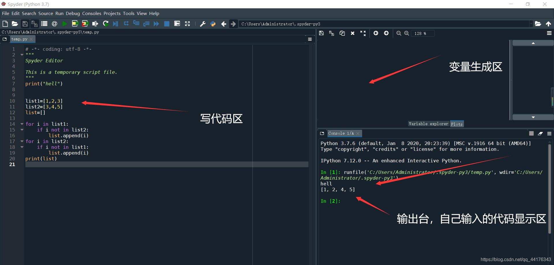554x265 pixels.
Task: Show previous plot arrow
Action: [376, 33]
